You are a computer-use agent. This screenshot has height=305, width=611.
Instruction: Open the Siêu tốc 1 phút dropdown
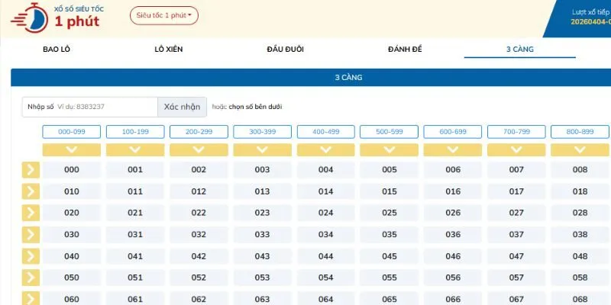coord(164,15)
